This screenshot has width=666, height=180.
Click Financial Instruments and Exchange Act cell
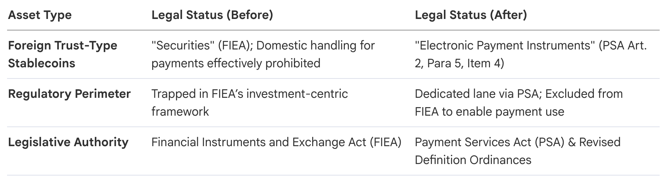[276, 142]
